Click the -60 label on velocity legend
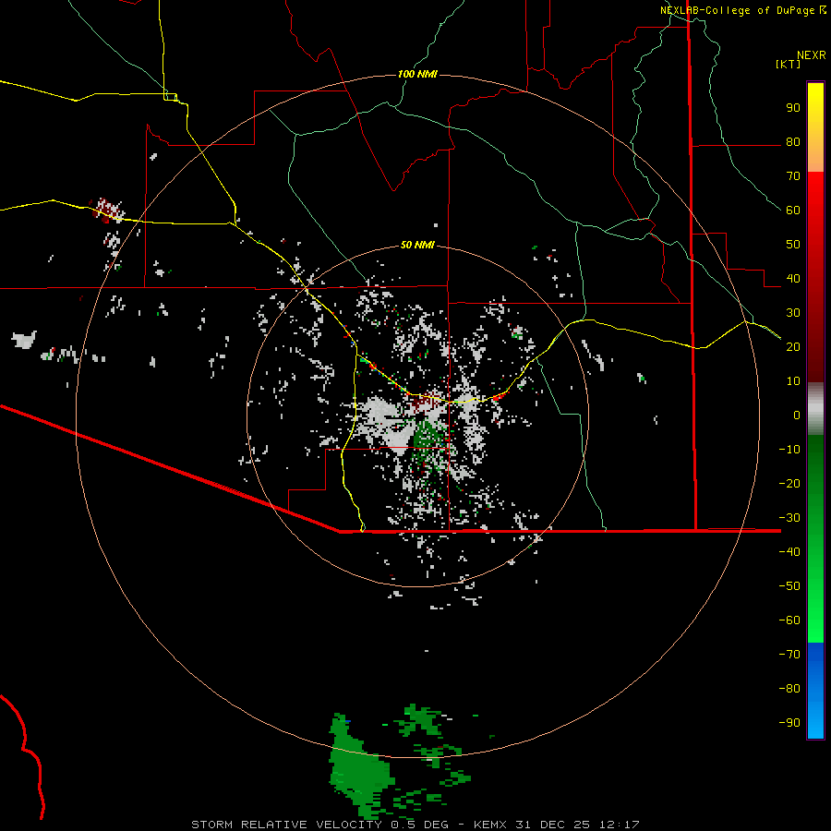The height and width of the screenshot is (831, 831). [789, 620]
